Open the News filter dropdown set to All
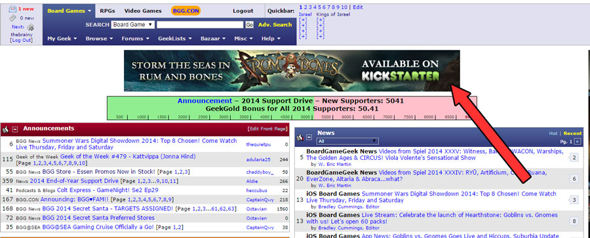590x238 pixels. tap(347, 141)
